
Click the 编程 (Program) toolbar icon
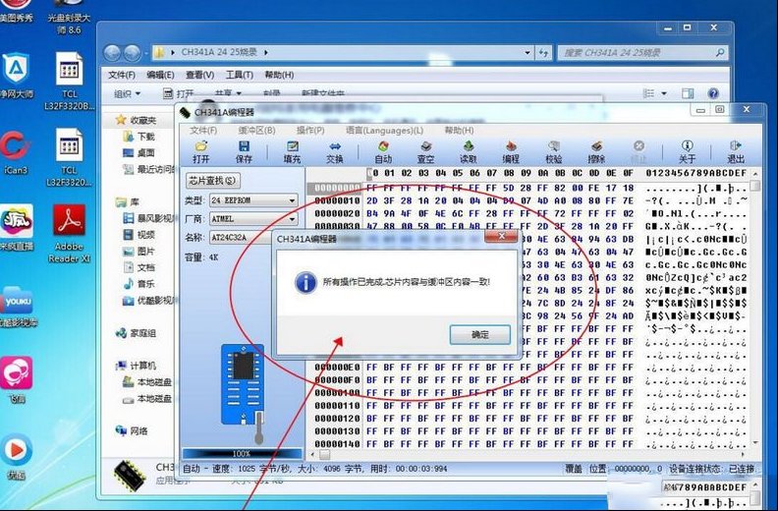tap(511, 152)
